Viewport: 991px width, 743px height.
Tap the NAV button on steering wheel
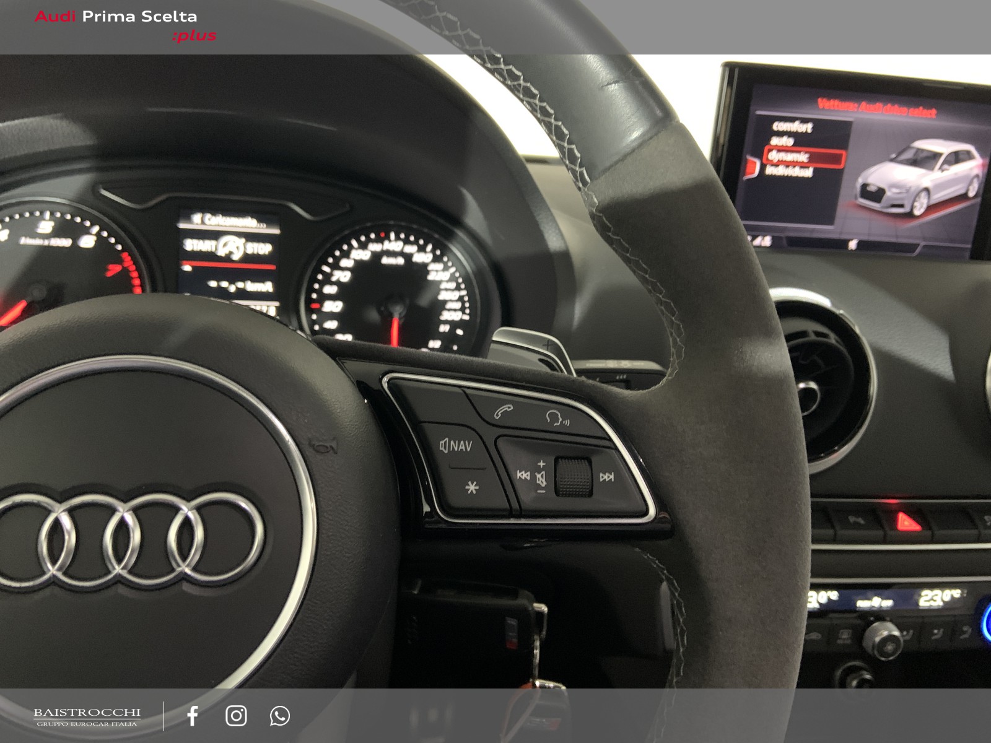[x=456, y=445]
